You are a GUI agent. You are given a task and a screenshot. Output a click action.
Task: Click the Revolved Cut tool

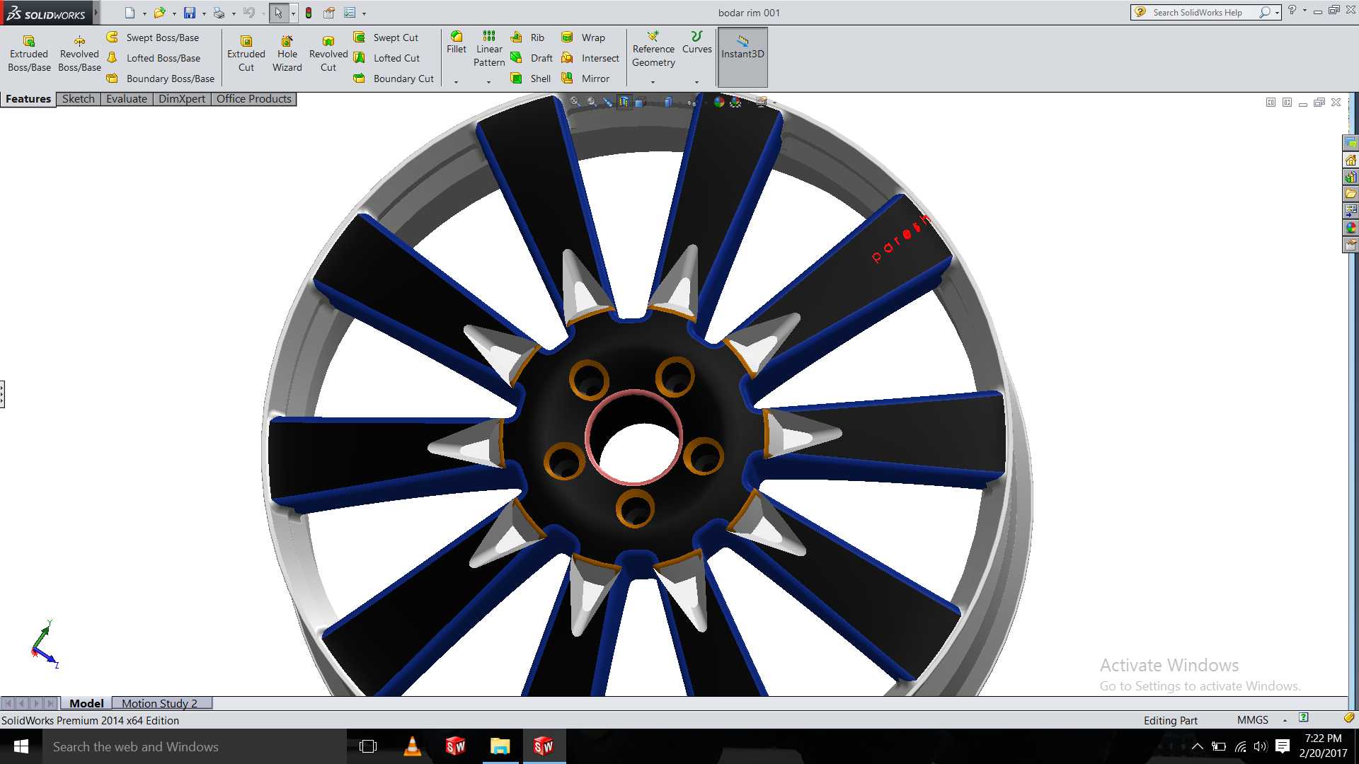pos(328,54)
